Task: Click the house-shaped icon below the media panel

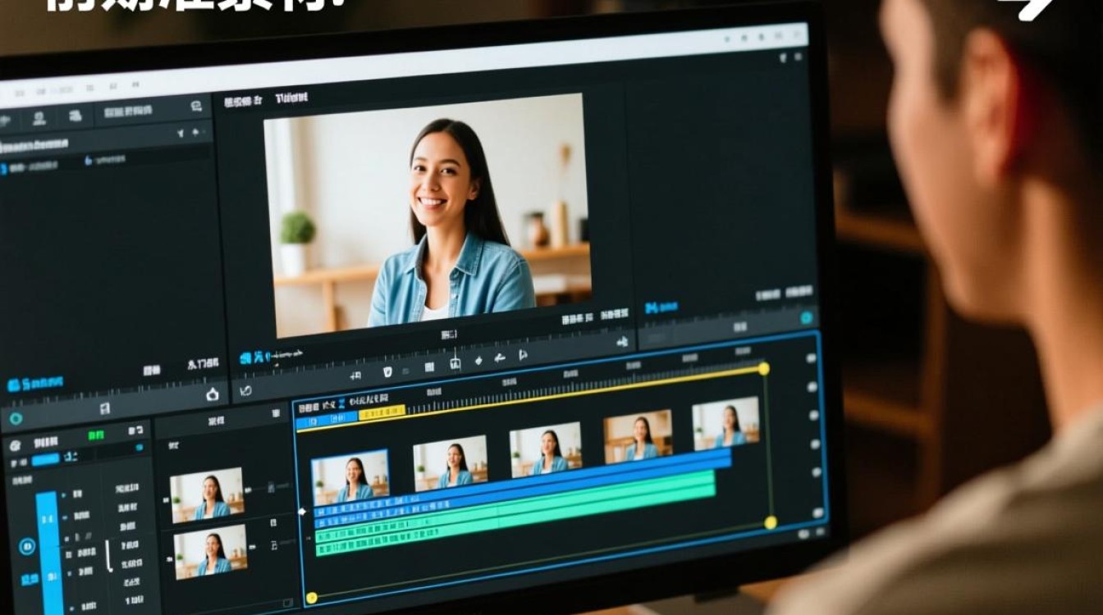Action: 213,394
